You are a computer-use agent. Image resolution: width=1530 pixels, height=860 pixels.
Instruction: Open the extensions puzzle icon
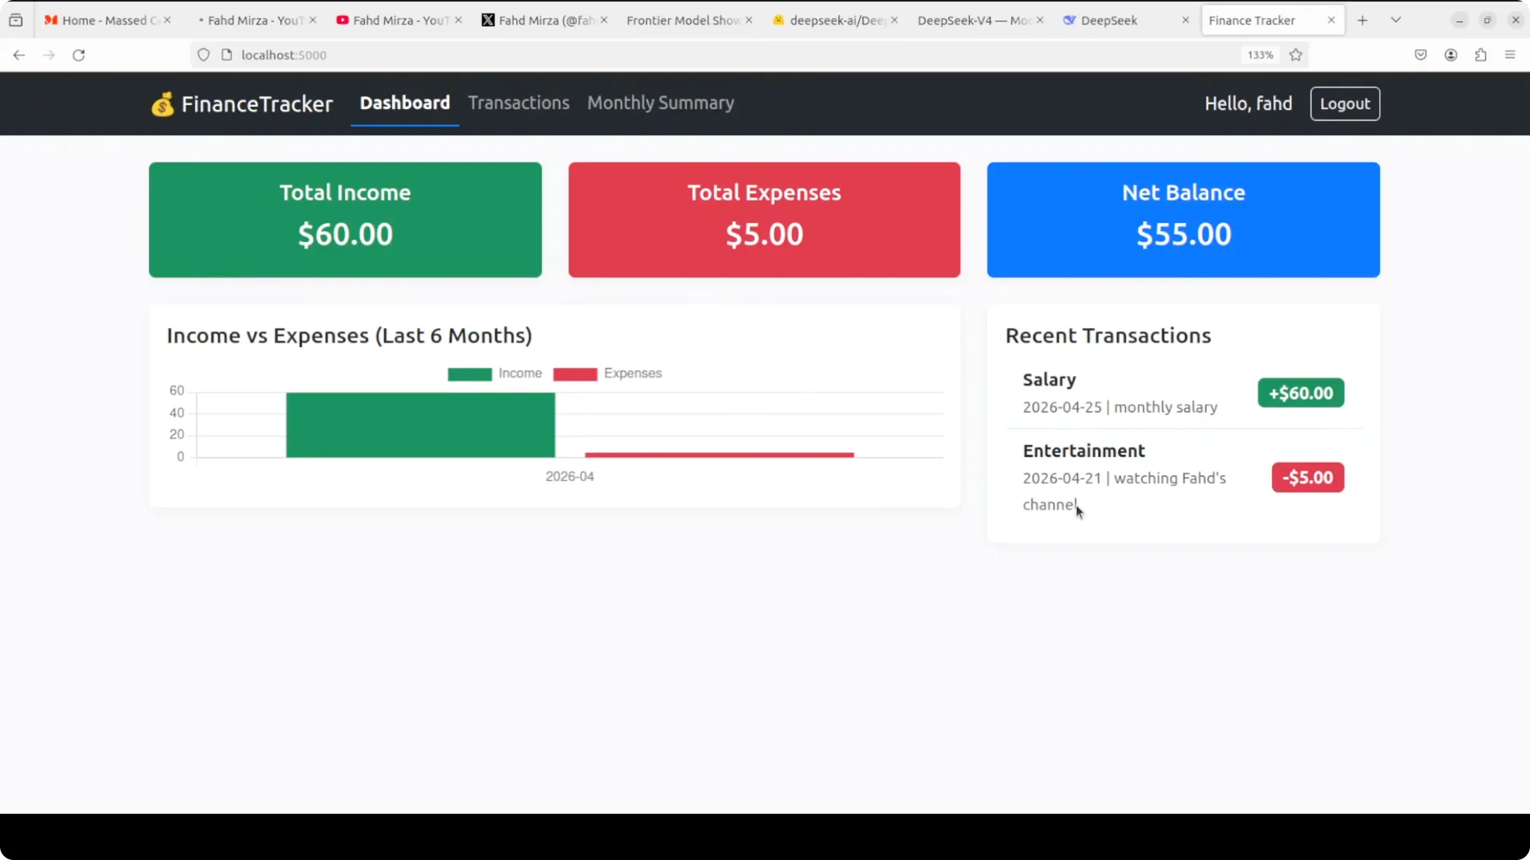(1481, 55)
